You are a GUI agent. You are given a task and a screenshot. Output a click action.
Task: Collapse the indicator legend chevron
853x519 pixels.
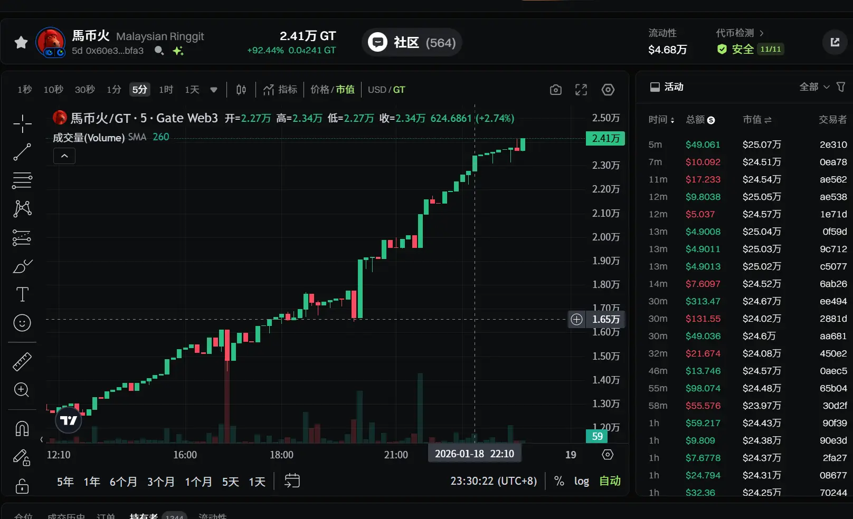click(64, 156)
